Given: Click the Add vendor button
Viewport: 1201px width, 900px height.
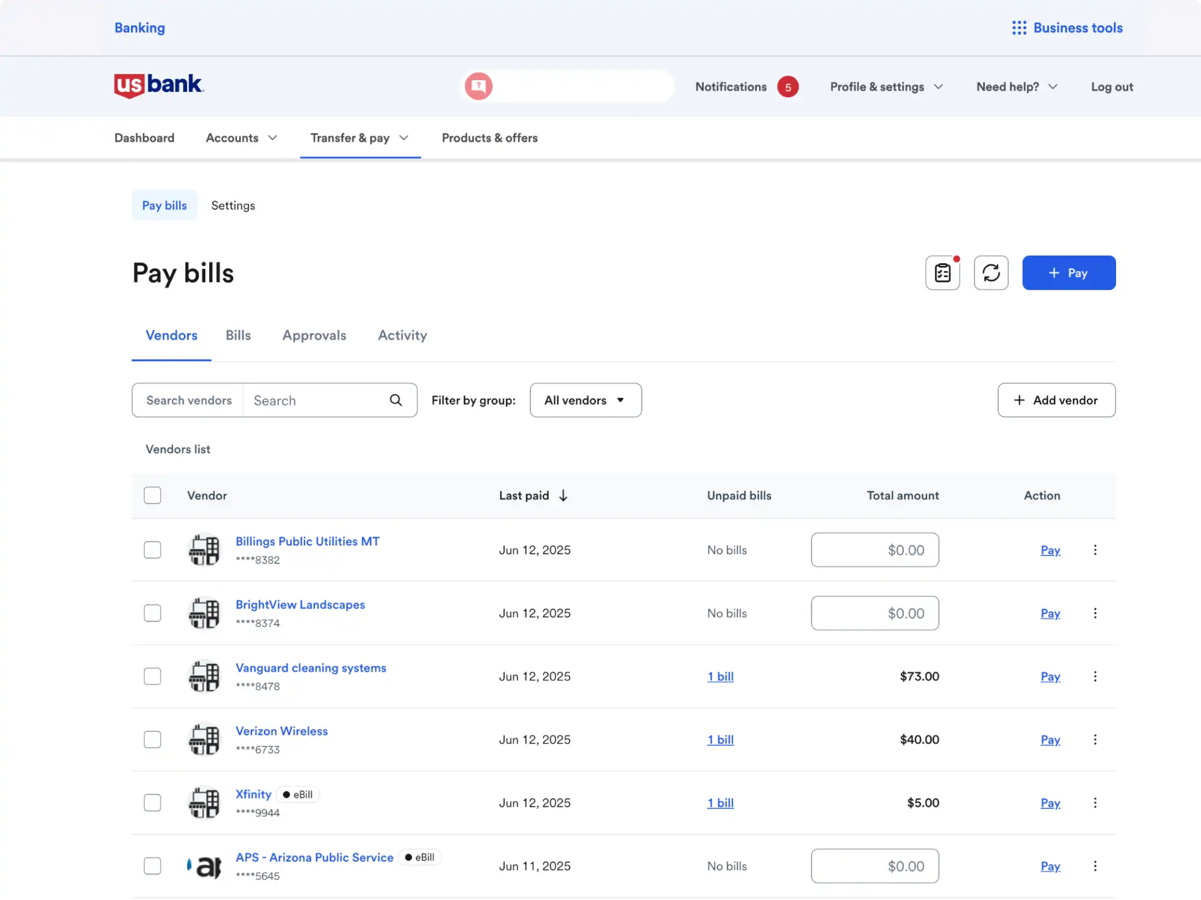Looking at the screenshot, I should coord(1056,400).
